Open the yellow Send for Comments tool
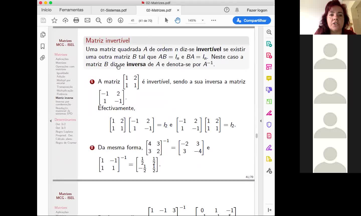Viewport: 361px width, 216px height. click(269, 159)
